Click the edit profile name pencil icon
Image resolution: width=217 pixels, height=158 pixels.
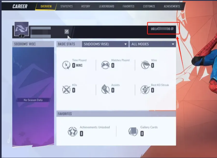67,32
